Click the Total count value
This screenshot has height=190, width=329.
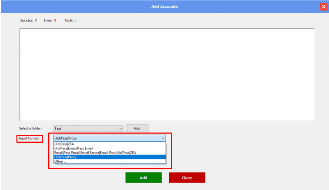pyautogui.click(x=75, y=20)
